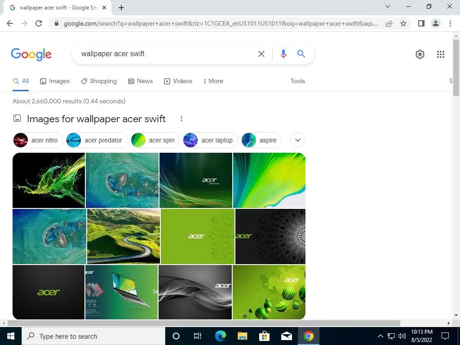Open black wallpaper with green acer logo

point(49,292)
